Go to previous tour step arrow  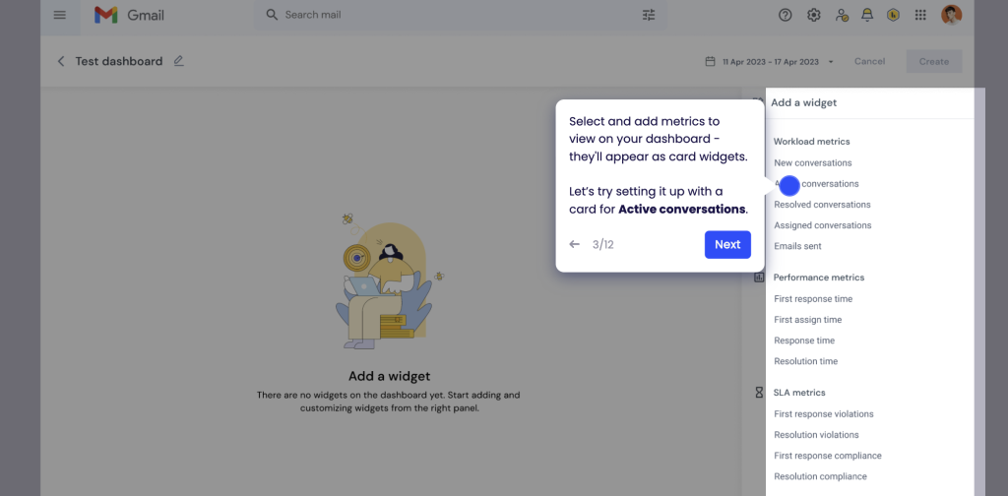[575, 244]
